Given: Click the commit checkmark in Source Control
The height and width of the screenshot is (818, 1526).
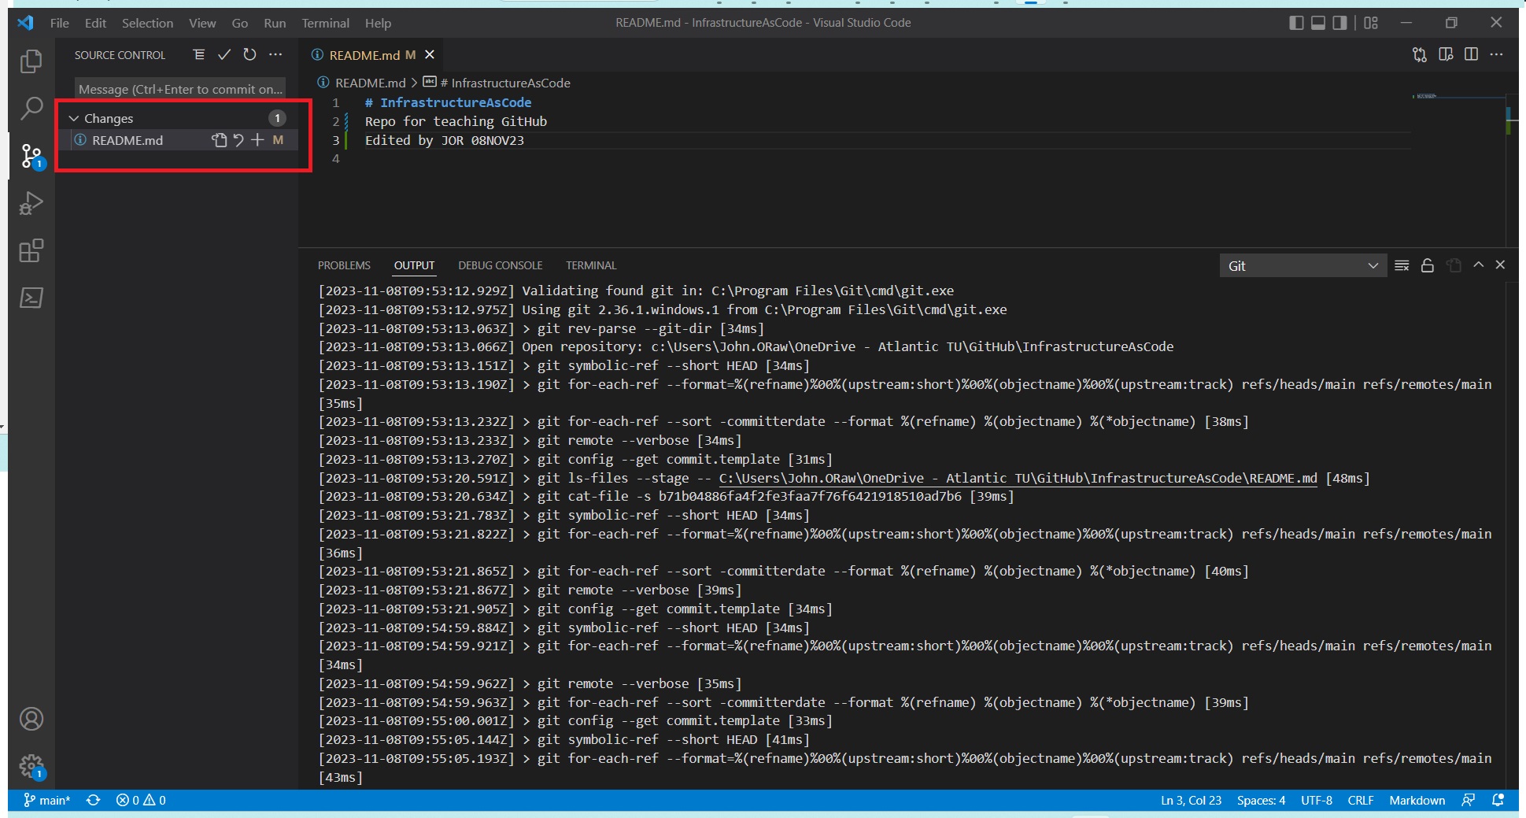Looking at the screenshot, I should pyautogui.click(x=224, y=54).
